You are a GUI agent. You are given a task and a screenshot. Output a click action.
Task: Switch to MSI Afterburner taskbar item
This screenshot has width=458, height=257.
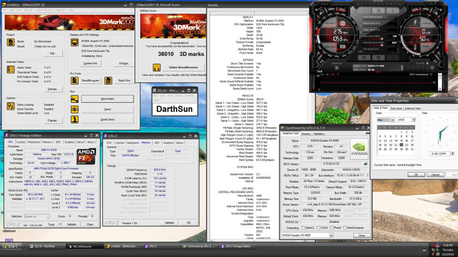coord(85,246)
